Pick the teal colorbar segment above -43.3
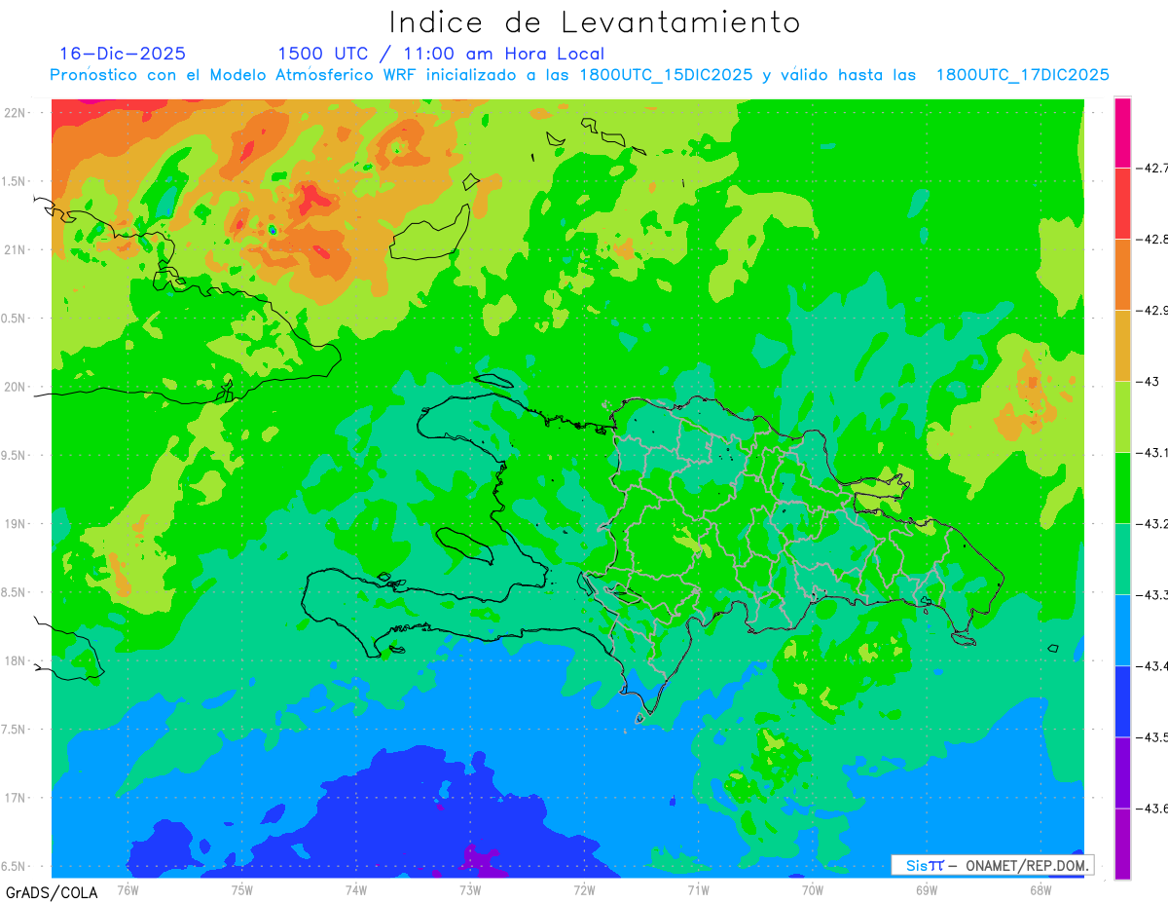1168x903 pixels. click(x=1122, y=558)
